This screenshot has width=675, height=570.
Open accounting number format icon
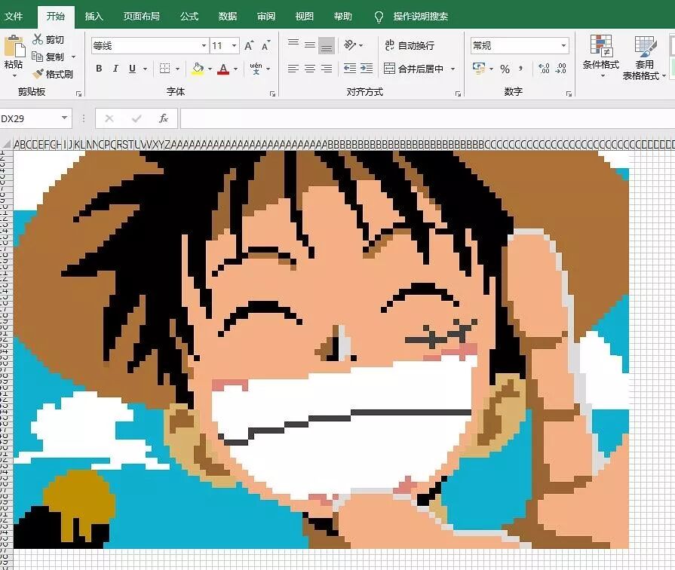click(x=479, y=69)
